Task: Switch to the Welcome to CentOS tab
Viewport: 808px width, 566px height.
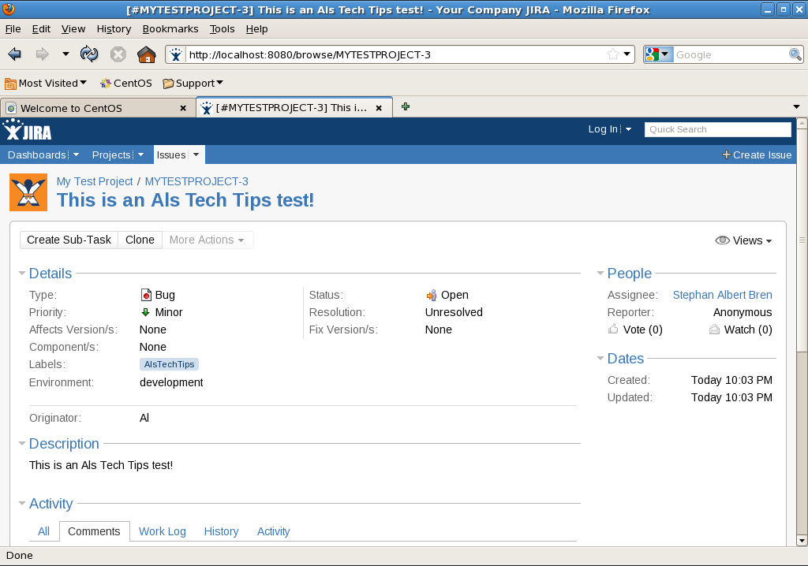Action: click(x=98, y=108)
